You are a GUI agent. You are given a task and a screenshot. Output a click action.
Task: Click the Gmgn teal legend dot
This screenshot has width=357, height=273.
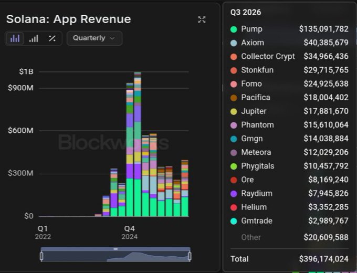coord(234,139)
